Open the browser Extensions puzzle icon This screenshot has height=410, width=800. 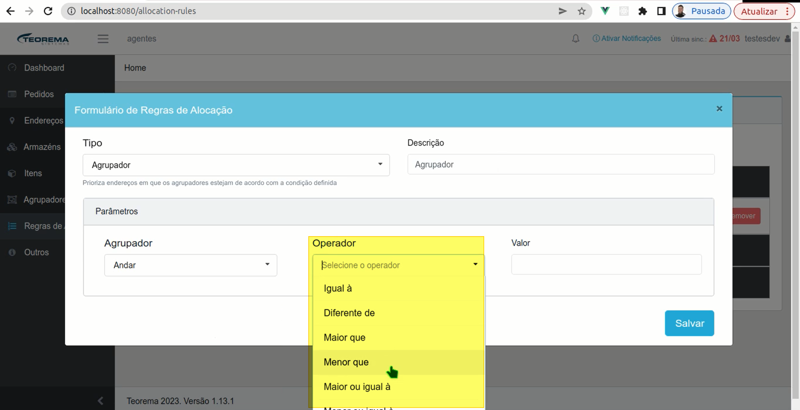[x=642, y=11]
